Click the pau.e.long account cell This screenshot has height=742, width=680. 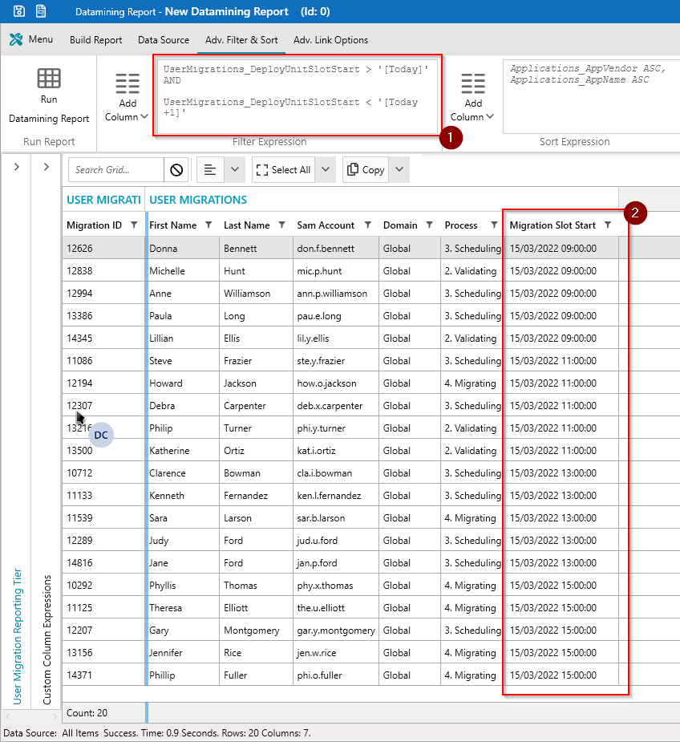click(x=335, y=315)
